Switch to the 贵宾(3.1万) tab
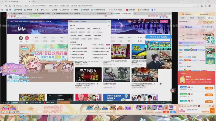Viewport: 216px width, 121px height. 201,18
